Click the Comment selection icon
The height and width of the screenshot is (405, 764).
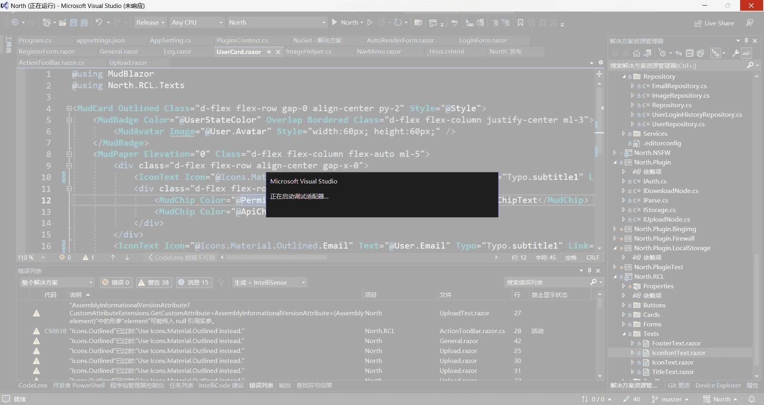tap(495, 23)
